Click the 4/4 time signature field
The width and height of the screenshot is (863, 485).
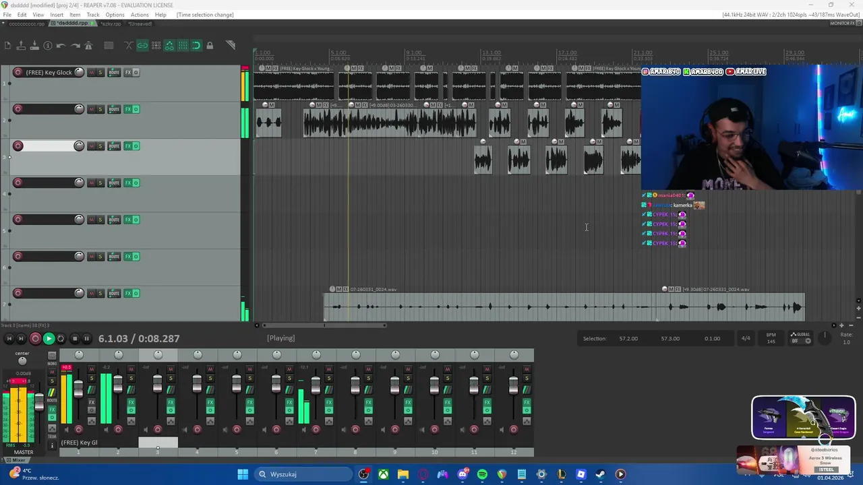tap(746, 338)
